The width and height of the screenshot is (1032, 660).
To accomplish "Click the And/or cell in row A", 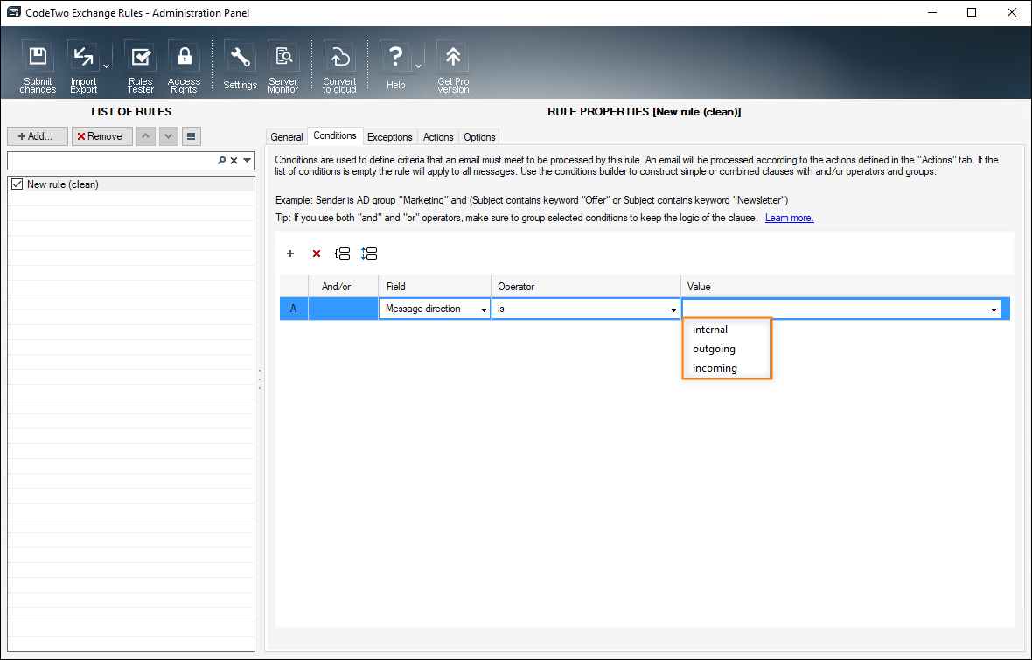I will pos(343,309).
